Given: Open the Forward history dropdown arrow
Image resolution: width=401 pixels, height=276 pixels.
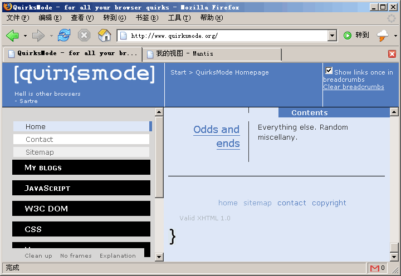Looking at the screenshot, I should [51, 36].
